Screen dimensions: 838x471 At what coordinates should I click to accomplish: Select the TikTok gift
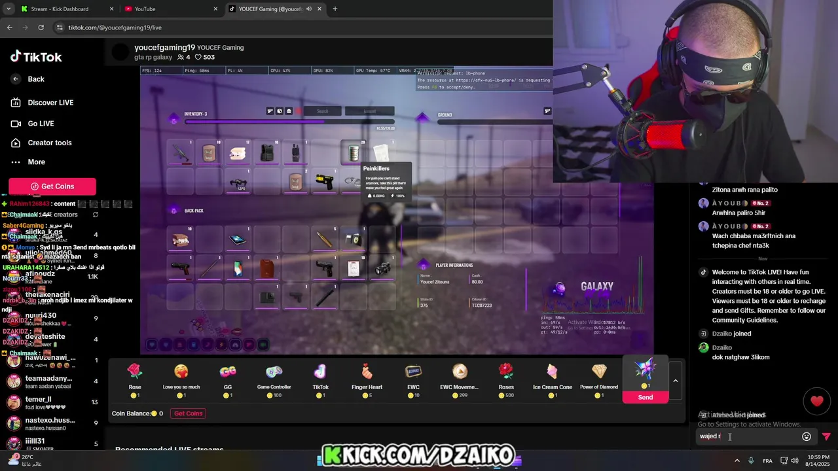320,379
